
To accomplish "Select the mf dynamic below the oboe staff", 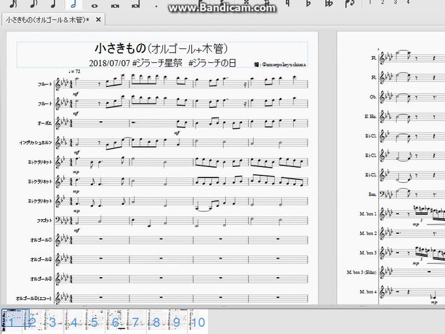I will coord(177,133).
